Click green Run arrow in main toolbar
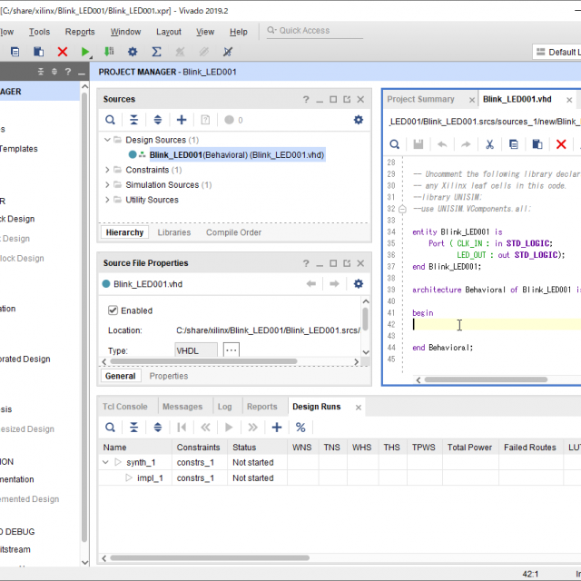 86,53
